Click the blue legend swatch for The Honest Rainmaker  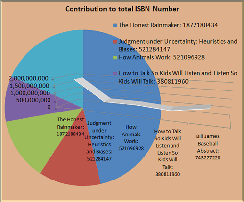click(x=115, y=25)
